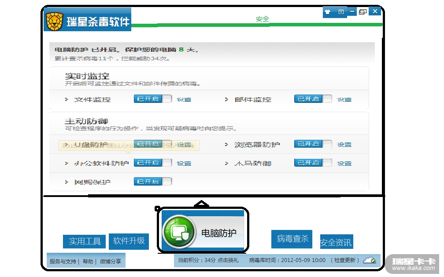Switch to the 安全资讯 tab
This screenshot has height=277, width=444.
[337, 242]
